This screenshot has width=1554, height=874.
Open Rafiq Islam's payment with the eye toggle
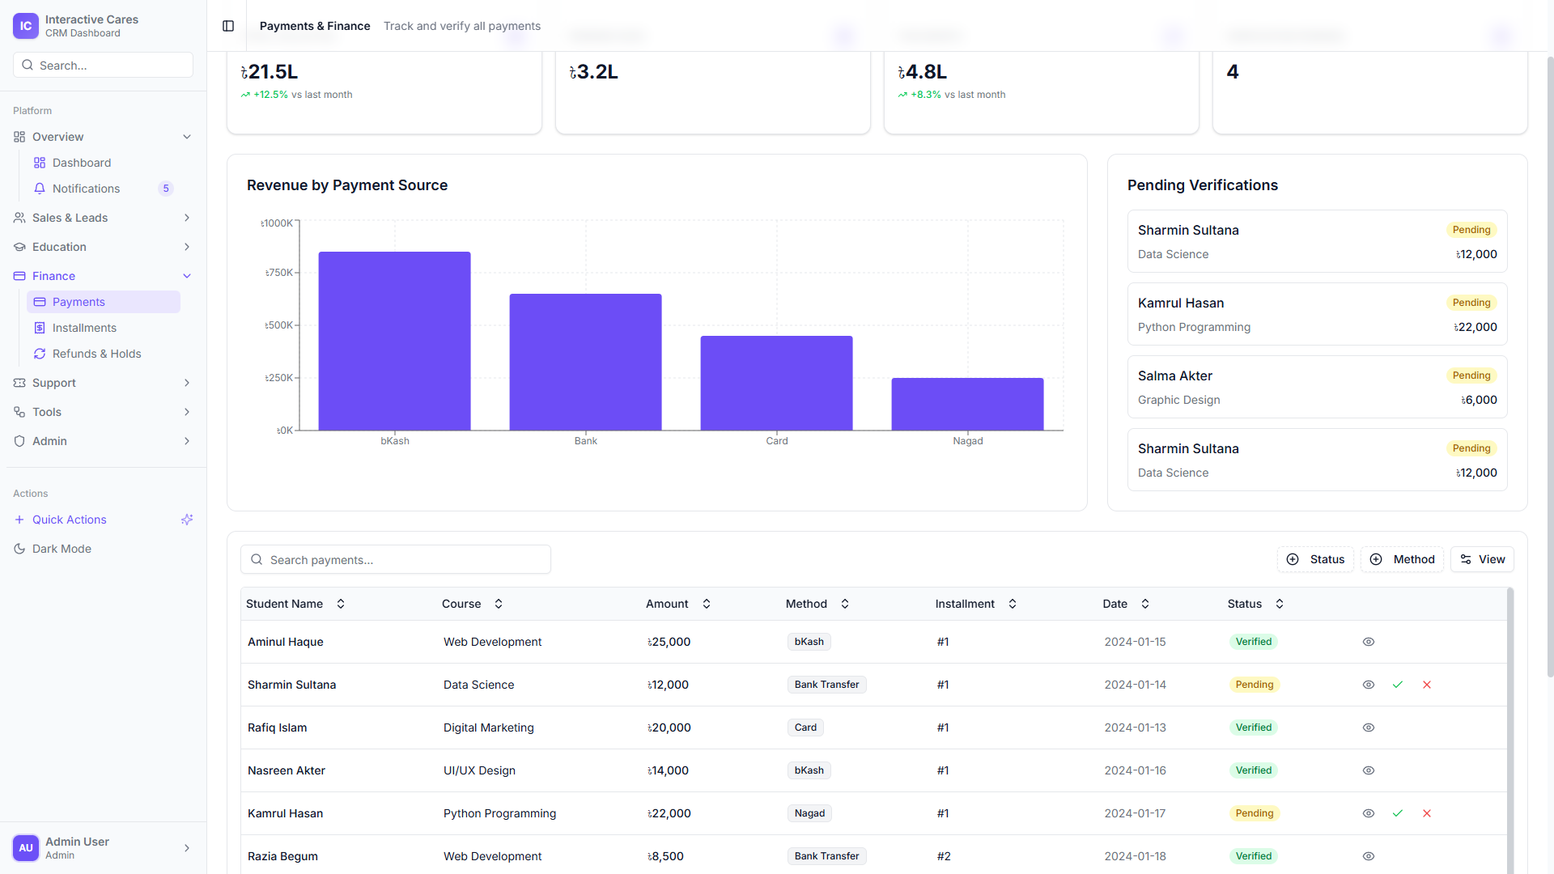[1369, 728]
